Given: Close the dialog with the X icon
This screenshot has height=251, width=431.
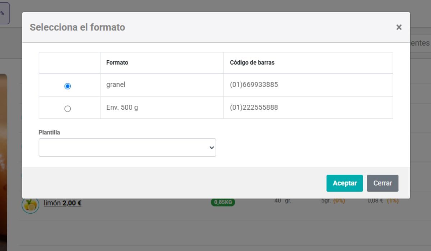Looking at the screenshot, I should (x=399, y=27).
